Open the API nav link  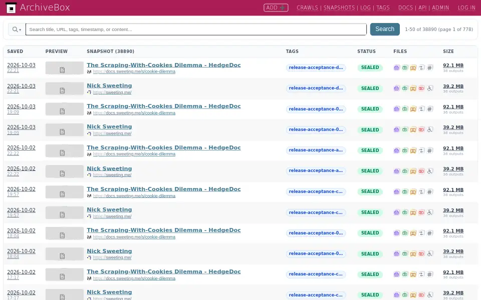[x=422, y=7]
